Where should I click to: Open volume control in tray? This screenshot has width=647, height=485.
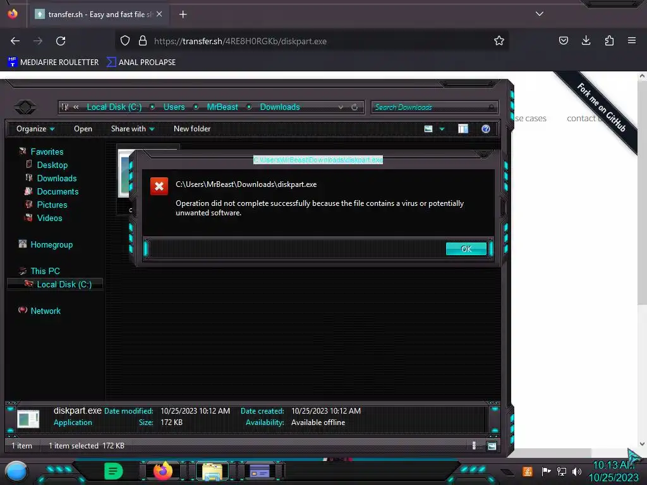click(x=576, y=471)
